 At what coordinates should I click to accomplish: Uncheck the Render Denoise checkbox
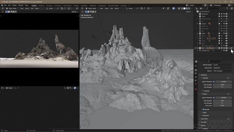[x=203, y=110]
